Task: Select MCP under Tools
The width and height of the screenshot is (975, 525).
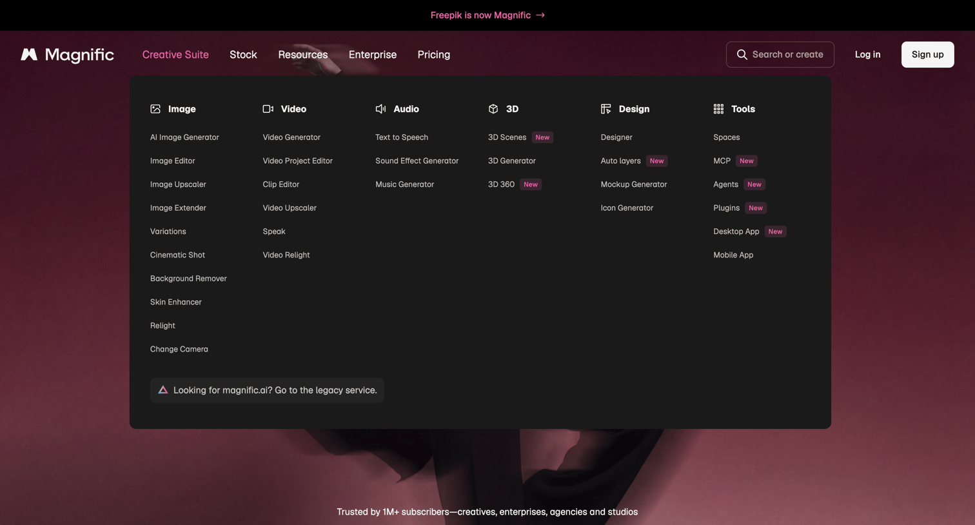Action: point(722,161)
